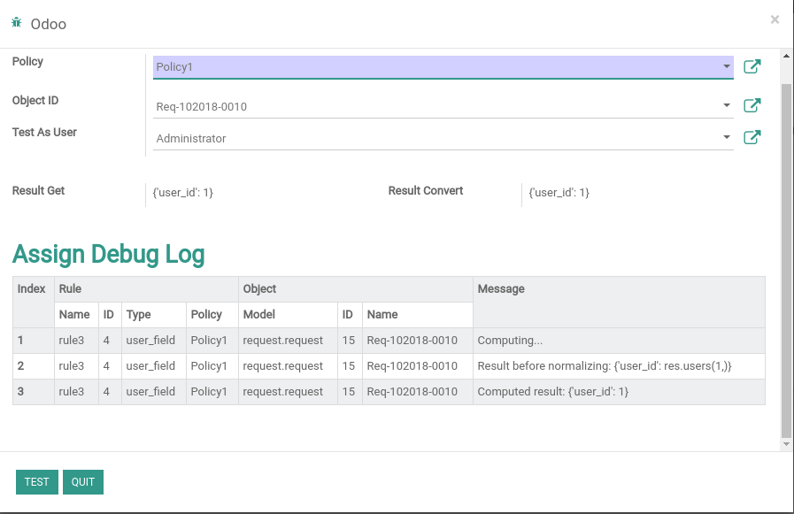Open external link for Policy field

coord(752,66)
